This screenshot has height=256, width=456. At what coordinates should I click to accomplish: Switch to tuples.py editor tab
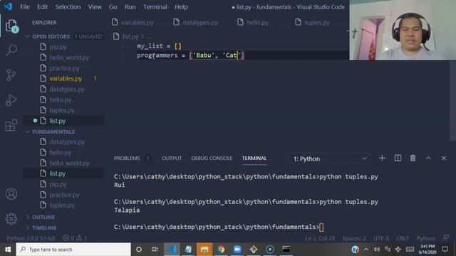pyautogui.click(x=313, y=23)
